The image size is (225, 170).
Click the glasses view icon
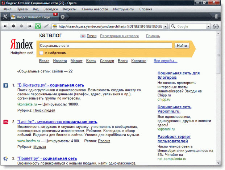(216, 26)
